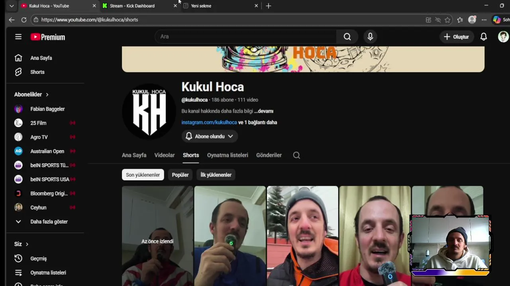Image resolution: width=510 pixels, height=286 pixels.
Task: Reload the page with the refresh icon
Action: pyautogui.click(x=24, y=19)
